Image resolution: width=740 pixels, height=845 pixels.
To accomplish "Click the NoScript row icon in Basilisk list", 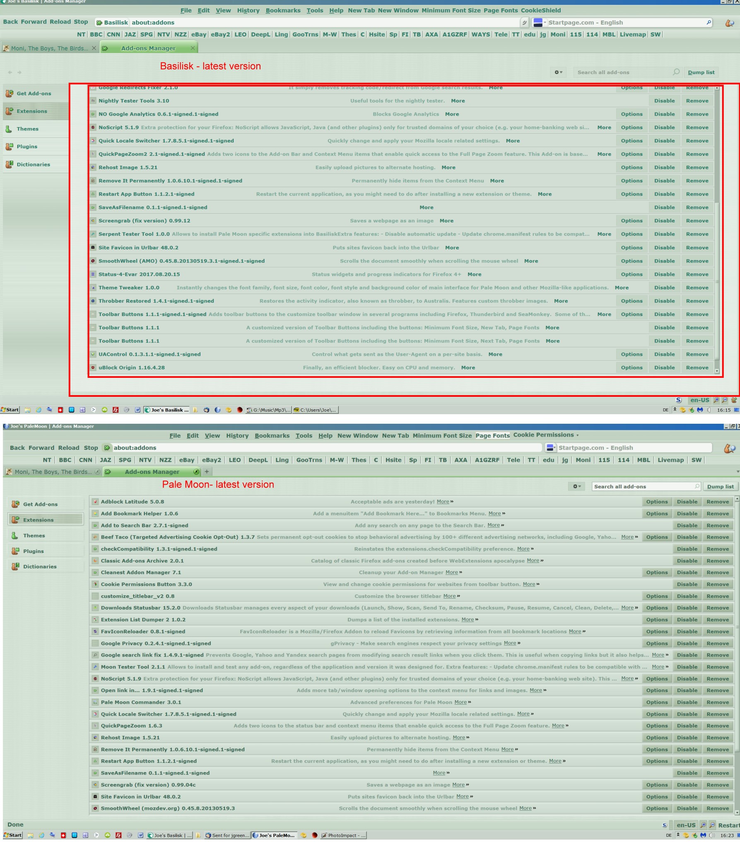I will click(93, 127).
